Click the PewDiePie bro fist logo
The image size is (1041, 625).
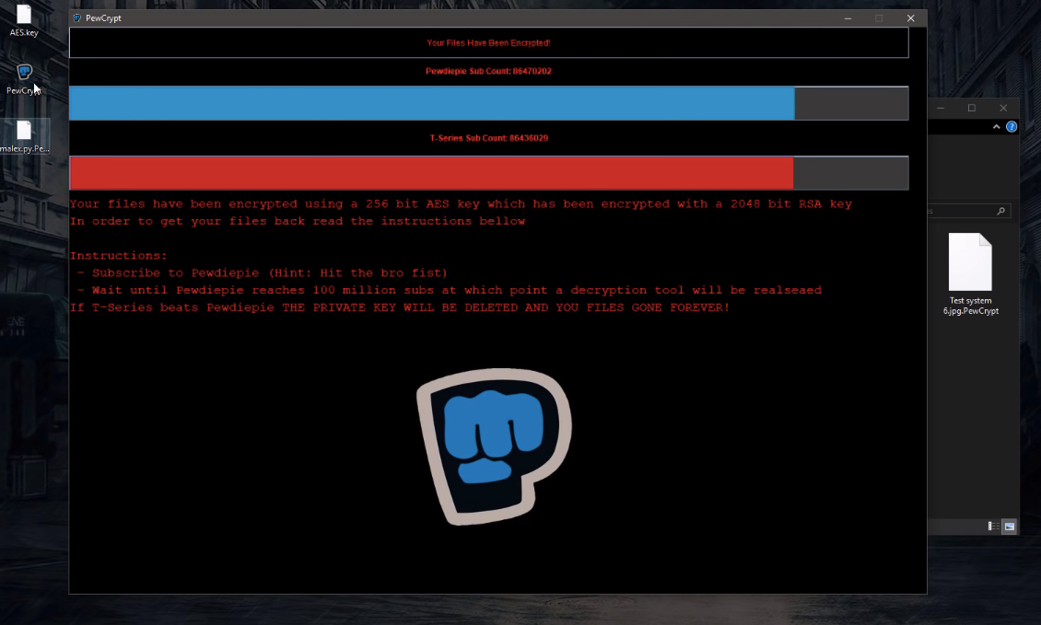click(494, 446)
